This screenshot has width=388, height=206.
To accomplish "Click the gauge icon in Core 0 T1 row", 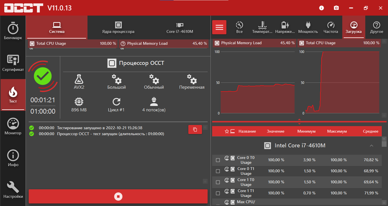I will 227,169.
